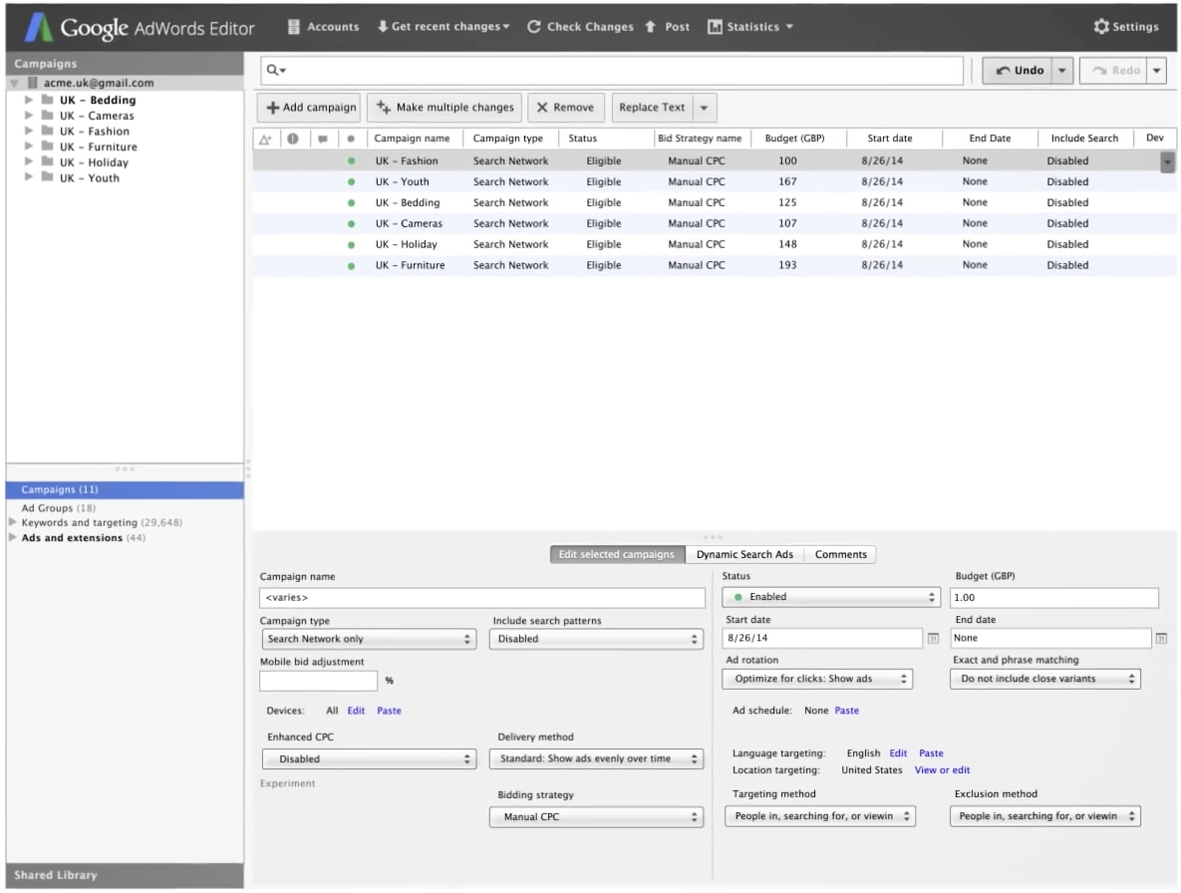1181x893 pixels.
Task: Switch to Dynamic Search Ads tab
Action: pos(744,555)
